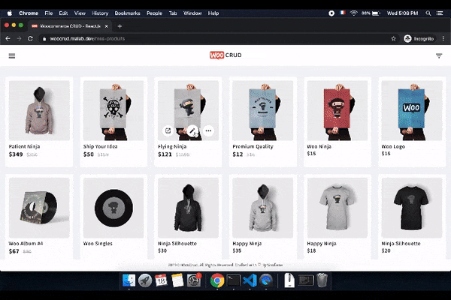
Task: Open Launchpad from the Dock
Action: pyautogui.click(x=145, y=280)
